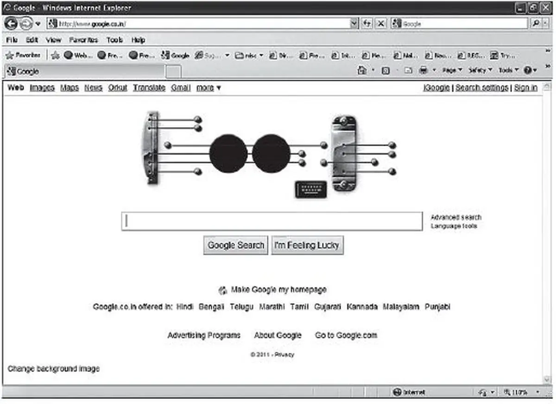Click the Home icon in command bar
The height and width of the screenshot is (404, 556).
(x=363, y=70)
